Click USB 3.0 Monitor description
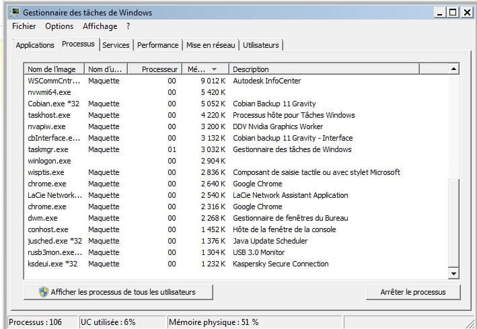The width and height of the screenshot is (477, 329). [258, 252]
